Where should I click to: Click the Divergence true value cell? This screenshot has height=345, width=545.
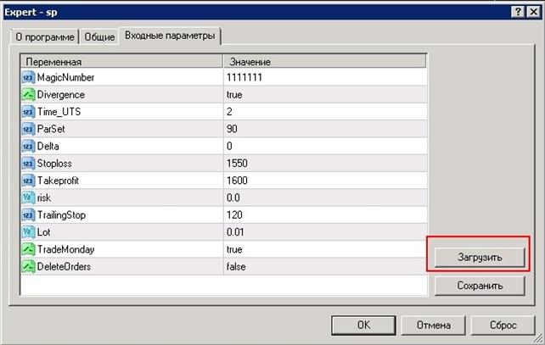pos(324,95)
